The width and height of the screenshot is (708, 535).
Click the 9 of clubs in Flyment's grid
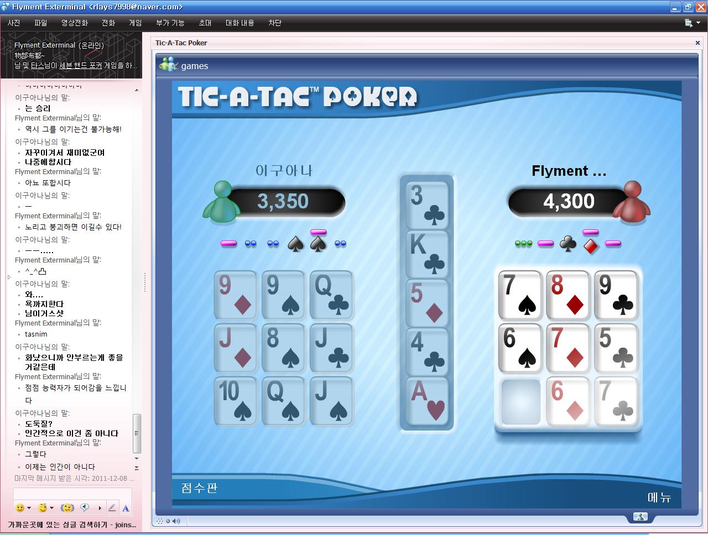tap(616, 295)
